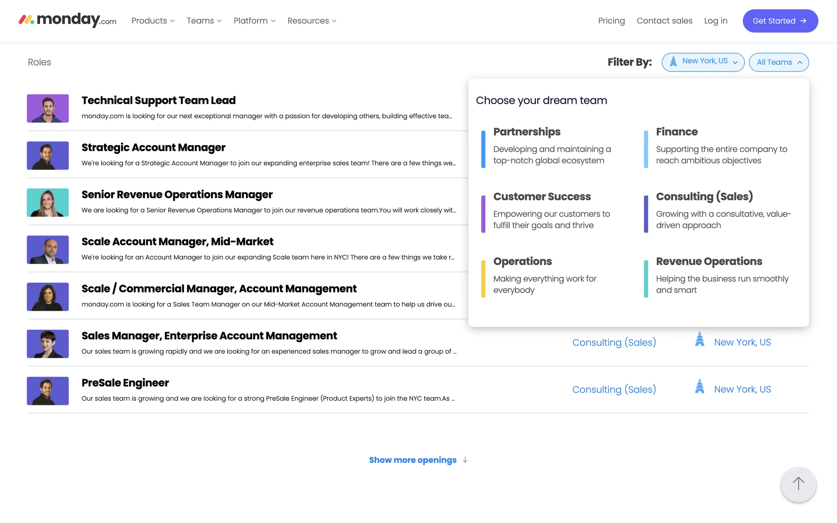Click the down arrow next to Show more openings
Image resolution: width=837 pixels, height=523 pixels.
[x=465, y=460]
